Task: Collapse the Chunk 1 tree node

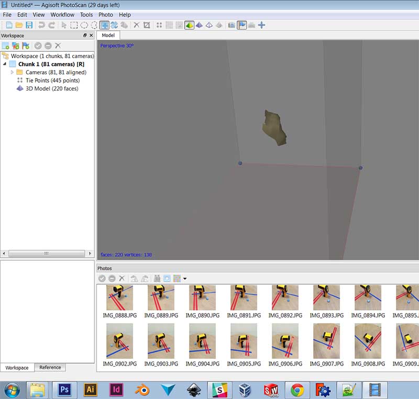Action: click(x=5, y=64)
